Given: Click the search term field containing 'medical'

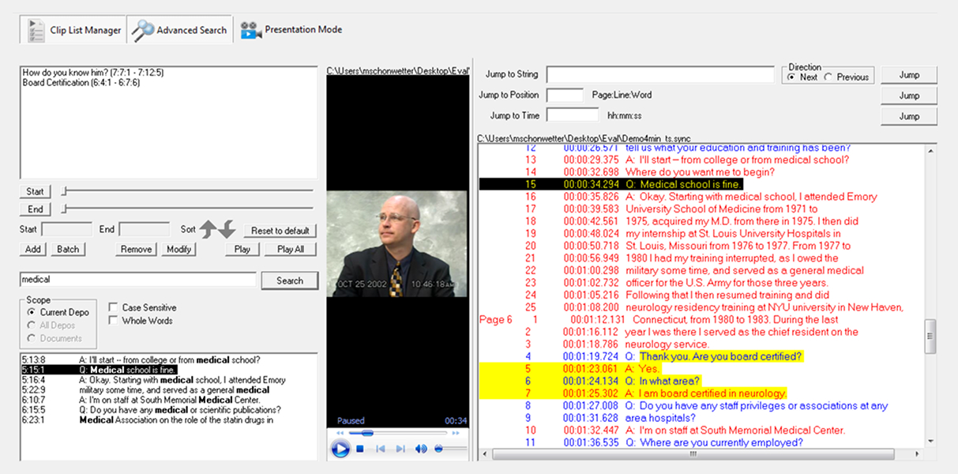Looking at the screenshot, I should point(138,280).
